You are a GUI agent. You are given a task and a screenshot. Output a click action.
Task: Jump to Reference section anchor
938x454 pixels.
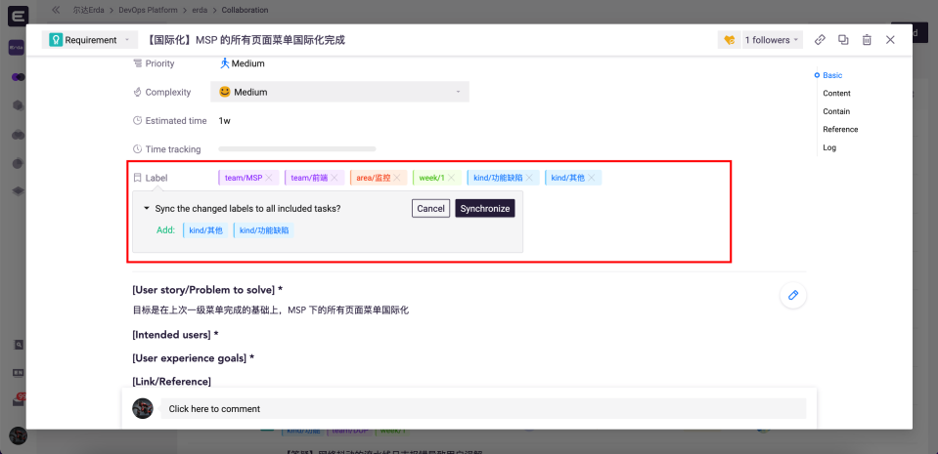840,129
